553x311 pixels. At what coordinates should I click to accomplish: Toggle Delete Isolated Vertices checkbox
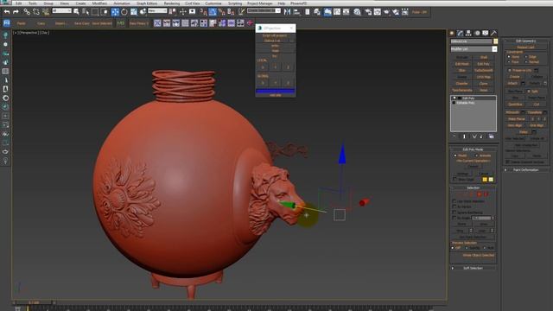508,162
